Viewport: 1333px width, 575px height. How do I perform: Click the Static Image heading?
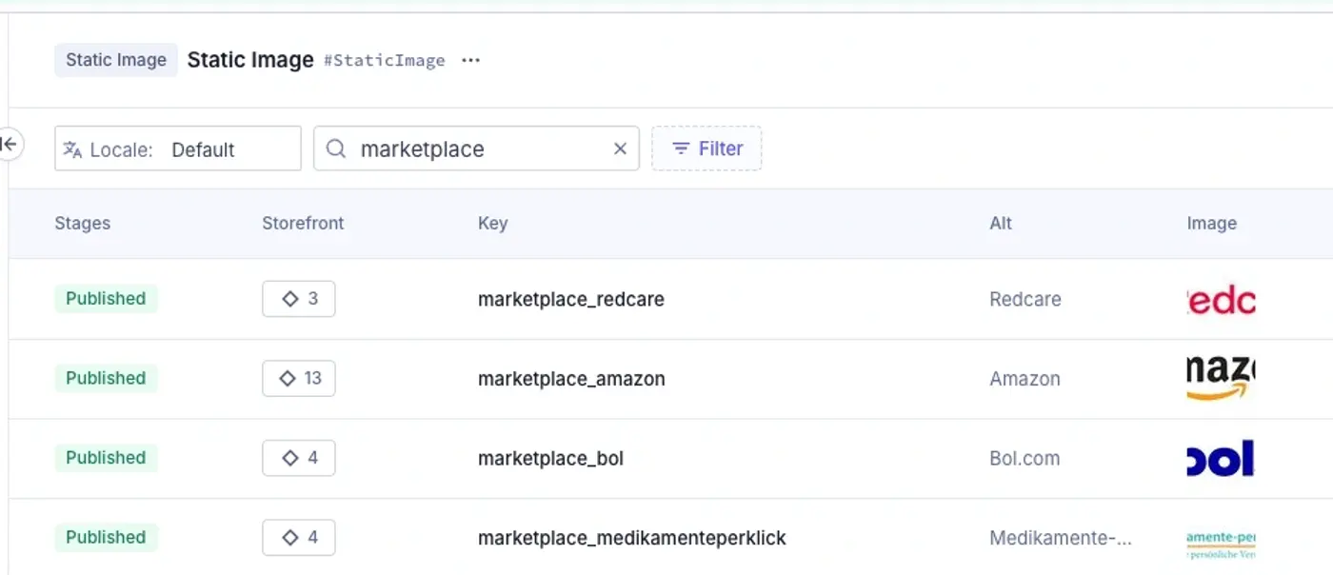click(250, 60)
